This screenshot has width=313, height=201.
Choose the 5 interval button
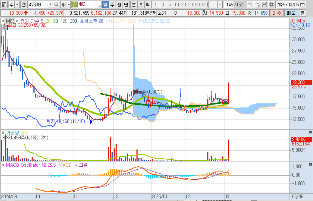(x=170, y=4)
